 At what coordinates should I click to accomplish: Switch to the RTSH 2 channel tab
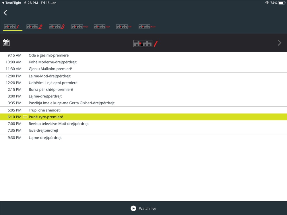[x=34, y=27]
